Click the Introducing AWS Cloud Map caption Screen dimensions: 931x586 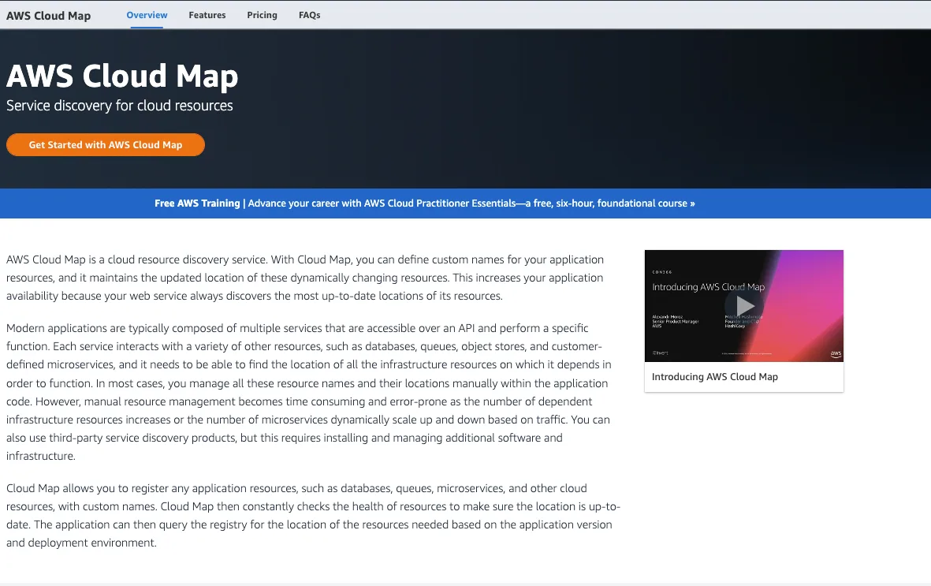[715, 377]
